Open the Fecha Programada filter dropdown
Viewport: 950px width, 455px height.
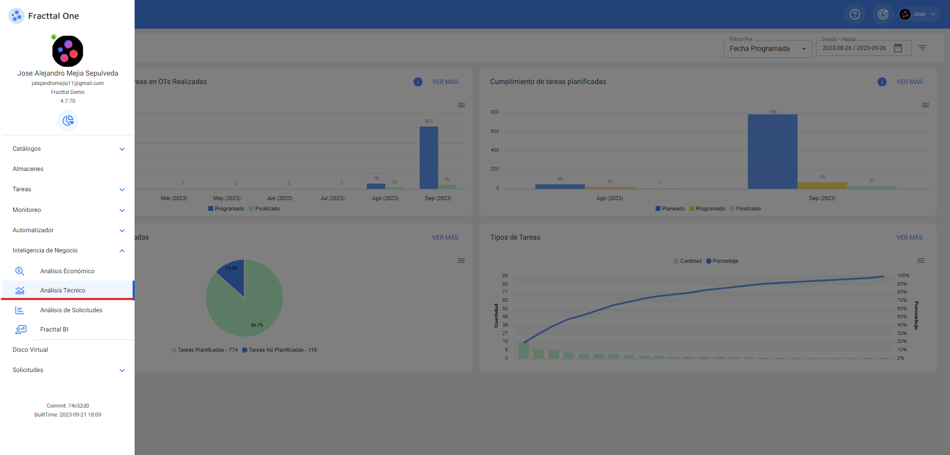(767, 49)
